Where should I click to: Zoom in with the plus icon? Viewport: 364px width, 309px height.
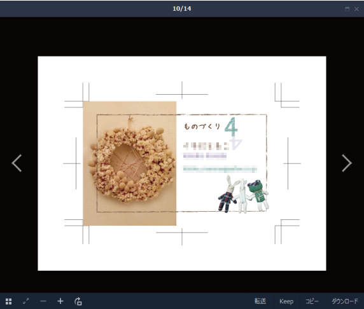pos(60,301)
